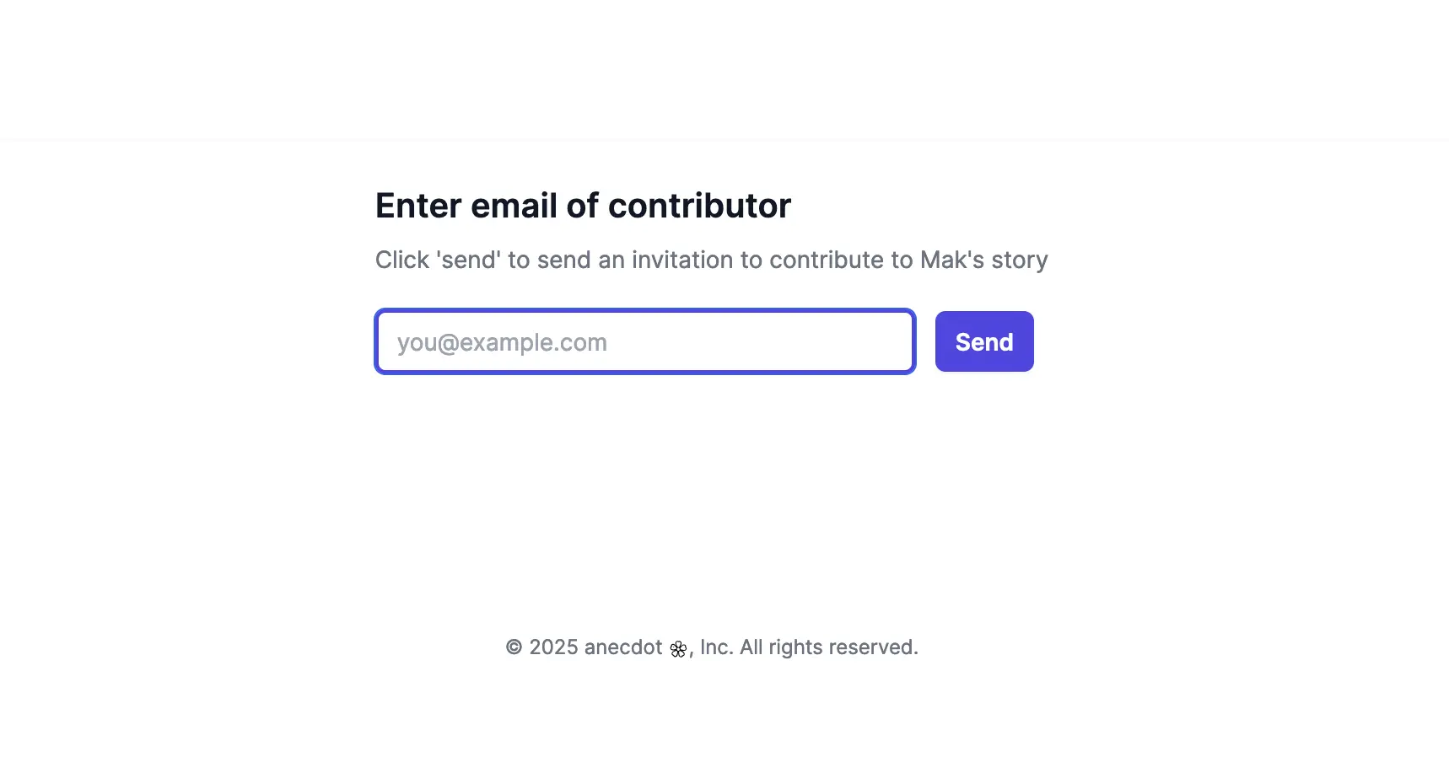This screenshot has width=1449, height=757.
Task: Click the invitation instructions about Mak's story
Action: coord(712,260)
